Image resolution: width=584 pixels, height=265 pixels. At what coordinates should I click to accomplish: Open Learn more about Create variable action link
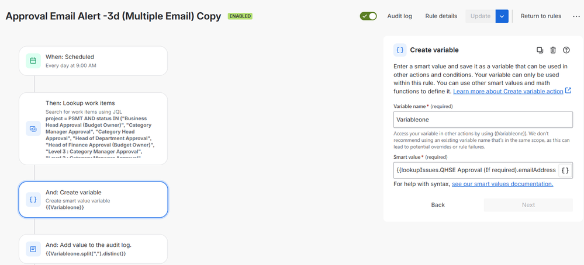[508, 92]
